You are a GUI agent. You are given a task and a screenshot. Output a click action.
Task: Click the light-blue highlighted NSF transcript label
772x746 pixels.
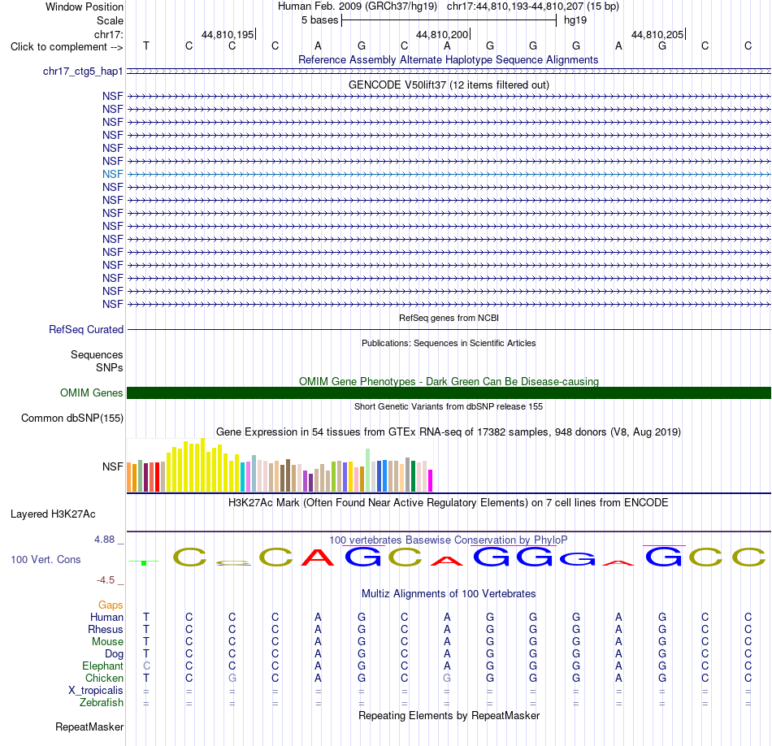113,175
